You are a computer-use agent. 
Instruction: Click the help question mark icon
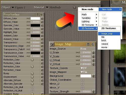[74, 8]
